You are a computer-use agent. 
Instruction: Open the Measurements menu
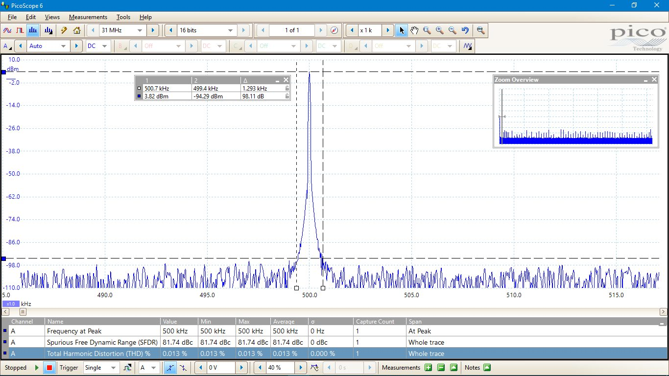coord(88,17)
